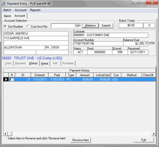The image size is (159, 147).
Task: Open the AIM tab
Action: point(55,63)
